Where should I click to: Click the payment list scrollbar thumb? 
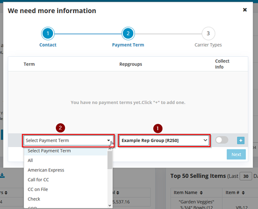pyautogui.click(x=110, y=160)
